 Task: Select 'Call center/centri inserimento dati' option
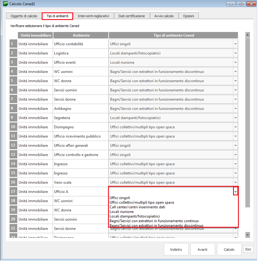pos(137,207)
